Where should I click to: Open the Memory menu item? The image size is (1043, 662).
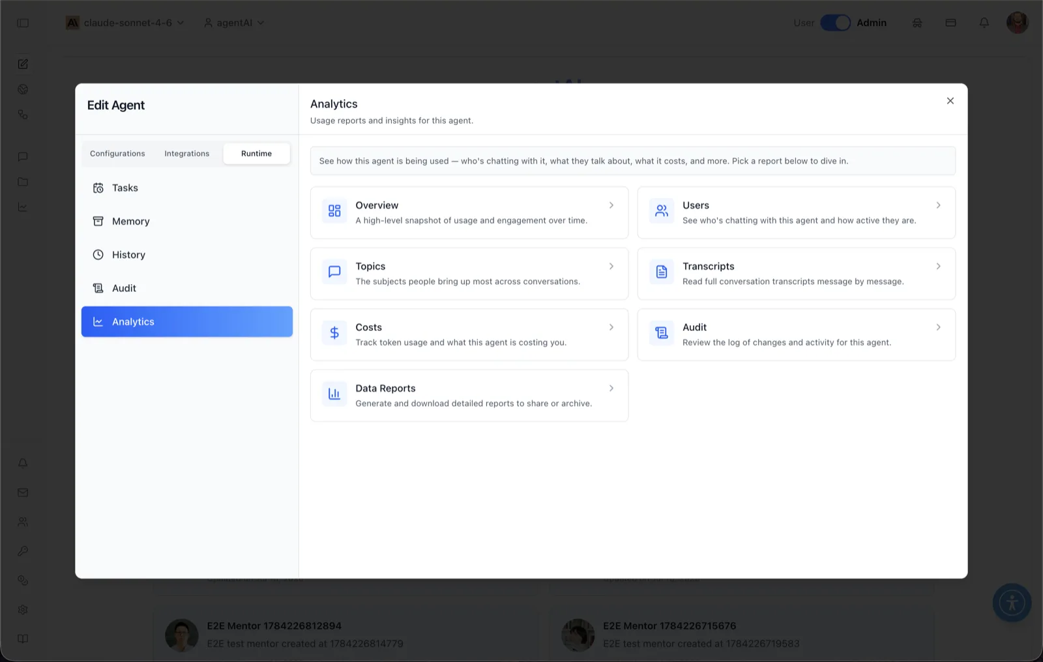[x=187, y=221]
